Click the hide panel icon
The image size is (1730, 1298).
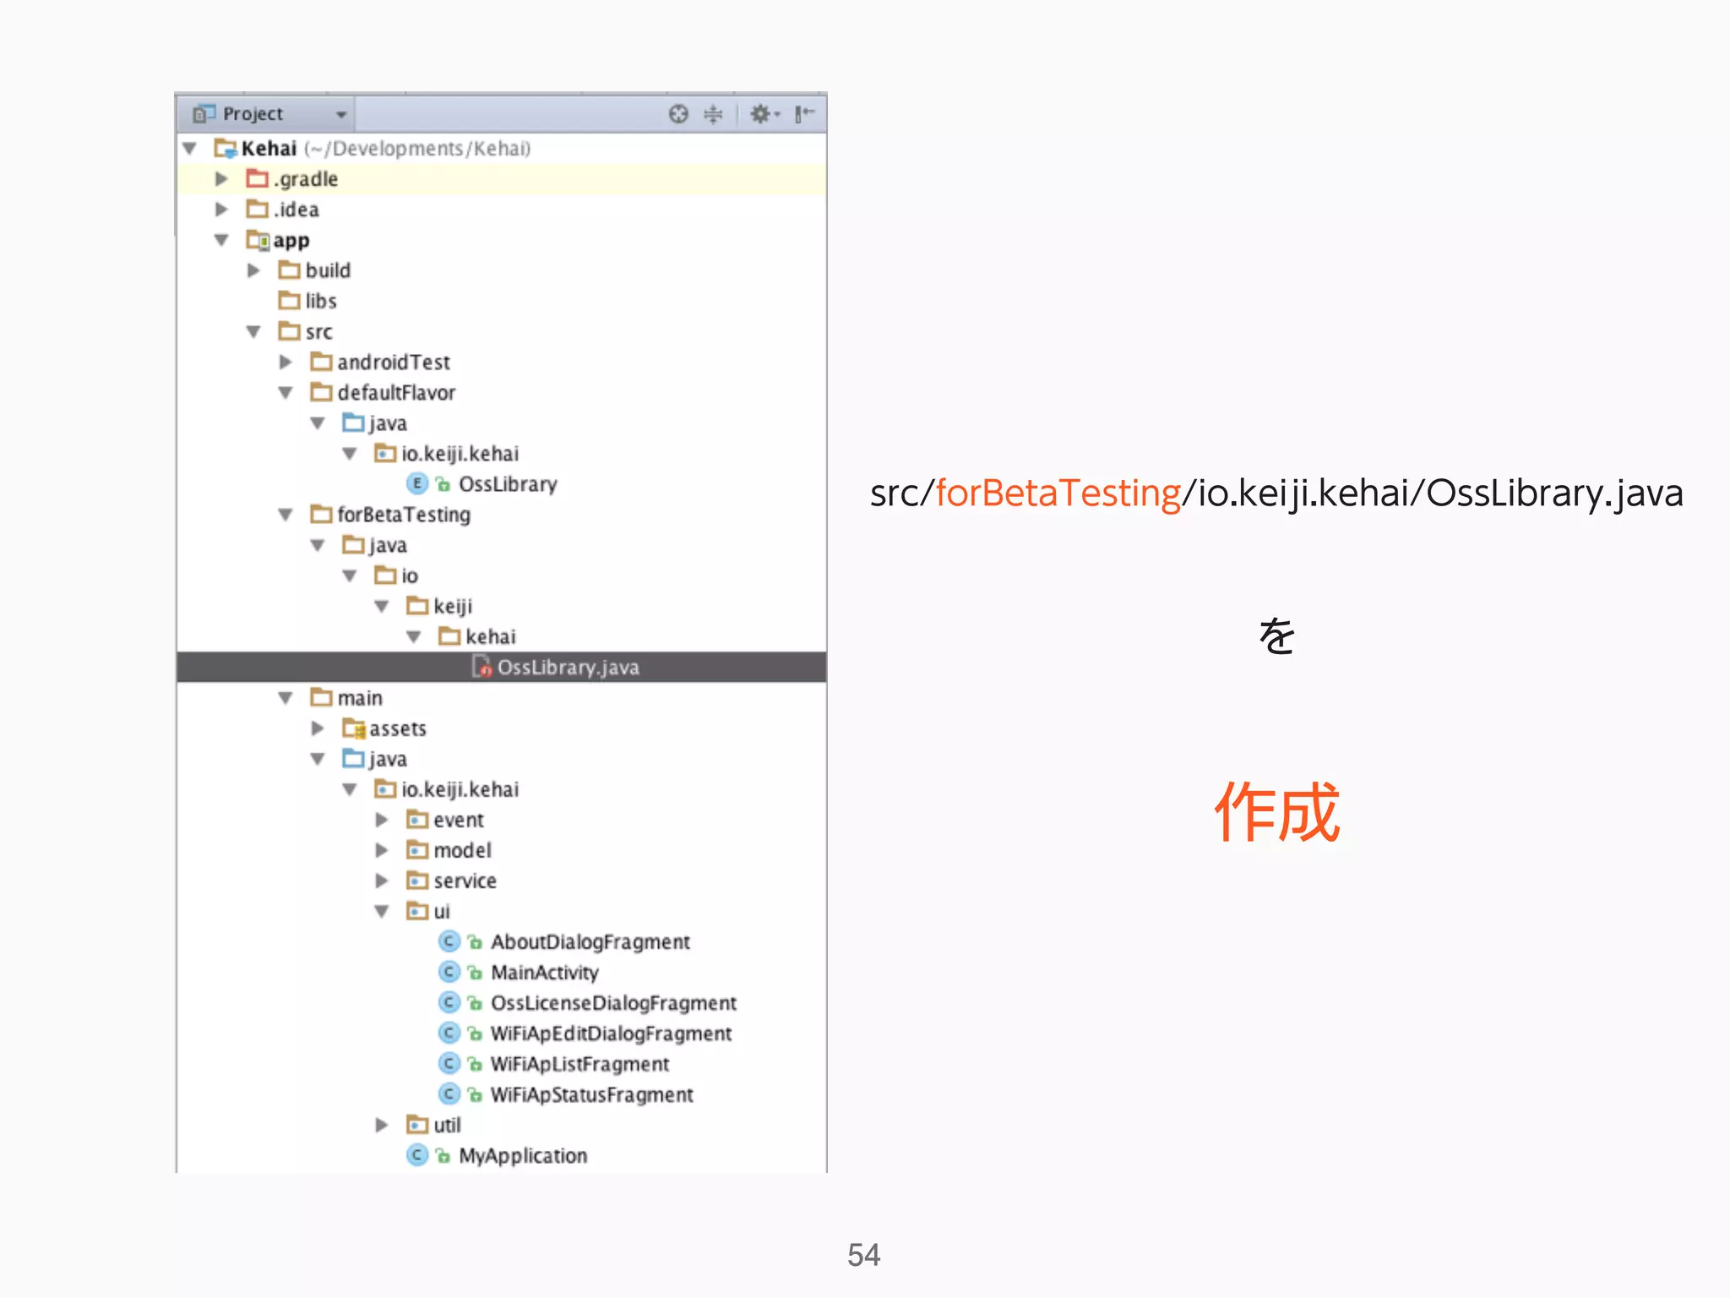point(804,114)
